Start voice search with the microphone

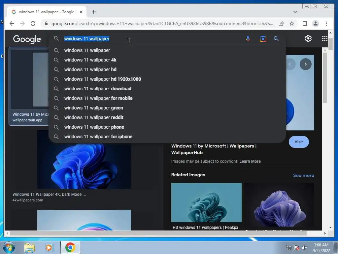(x=248, y=39)
